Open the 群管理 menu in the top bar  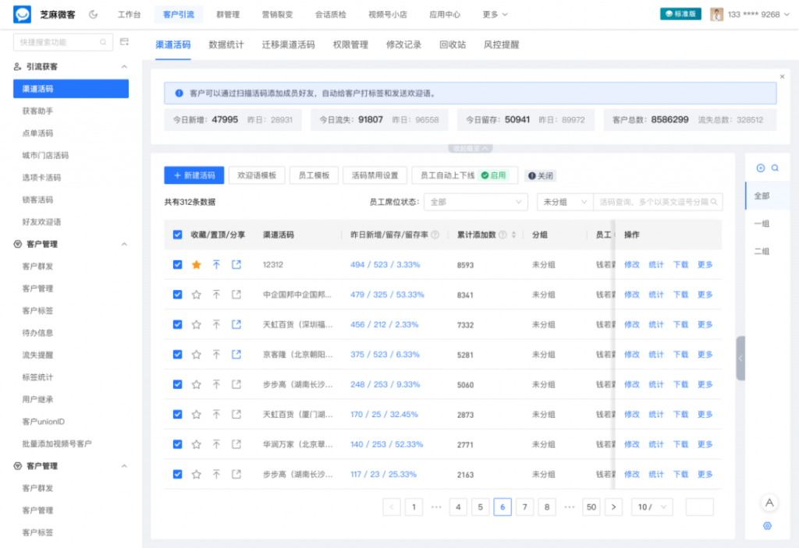[x=228, y=13]
